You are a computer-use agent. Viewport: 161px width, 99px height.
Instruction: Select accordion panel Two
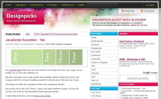tap(49, 57)
